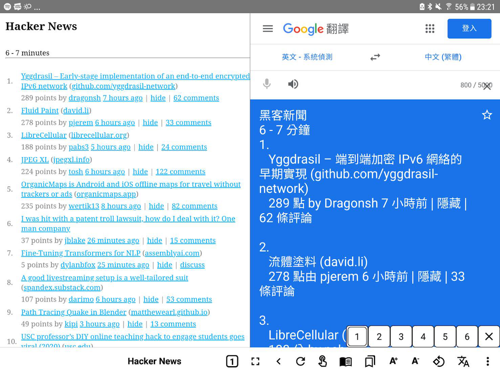
Task: Open 53 comments link
Action: (189, 299)
